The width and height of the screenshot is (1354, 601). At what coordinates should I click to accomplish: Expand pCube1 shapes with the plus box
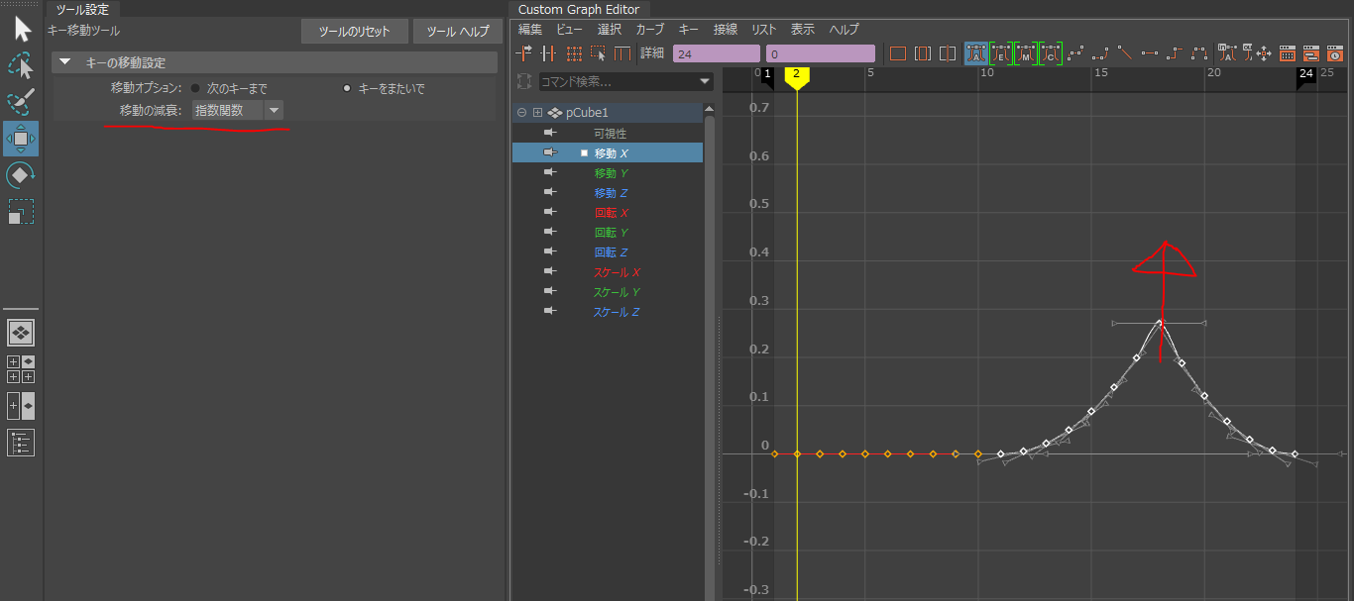[x=538, y=113]
